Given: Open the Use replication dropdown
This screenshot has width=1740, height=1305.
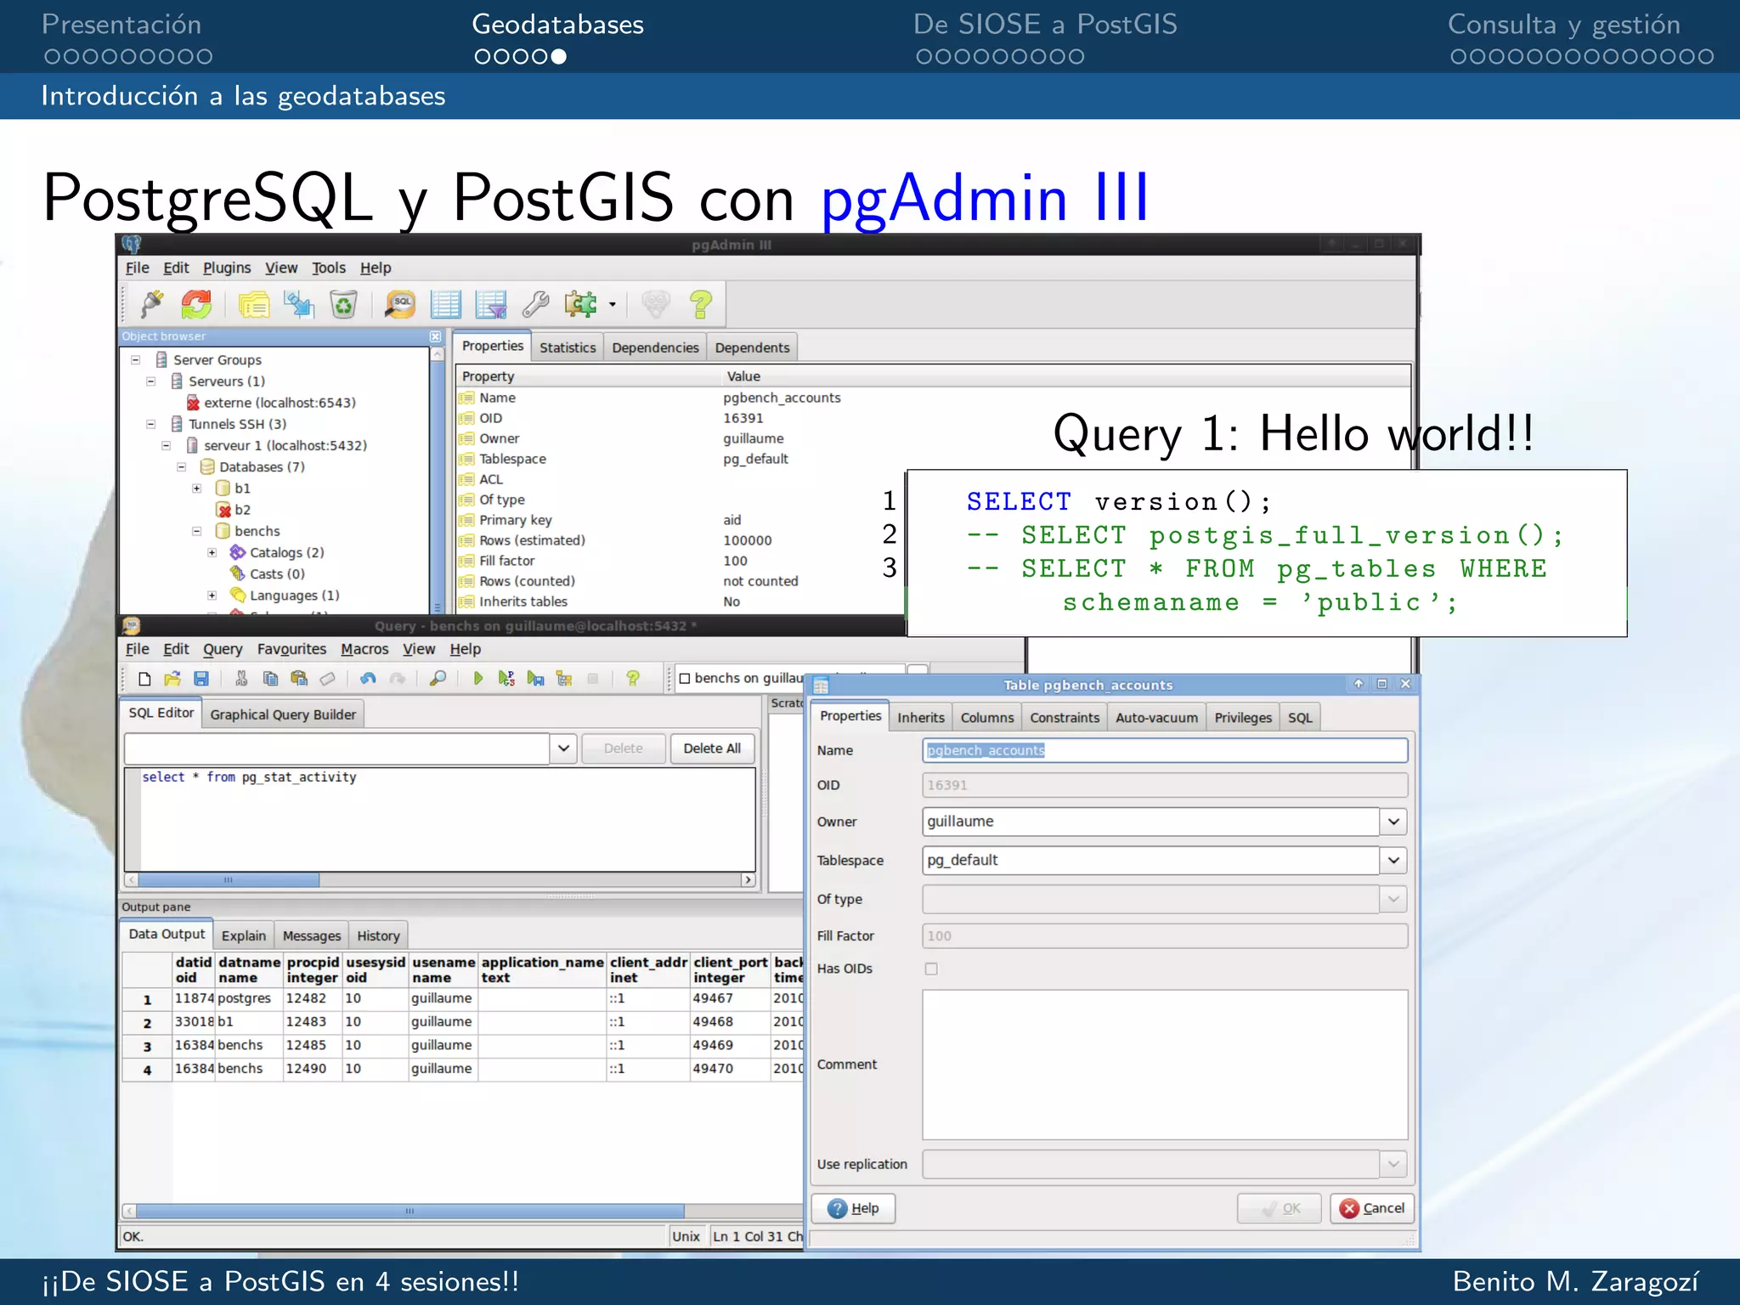Looking at the screenshot, I should tap(1393, 1164).
